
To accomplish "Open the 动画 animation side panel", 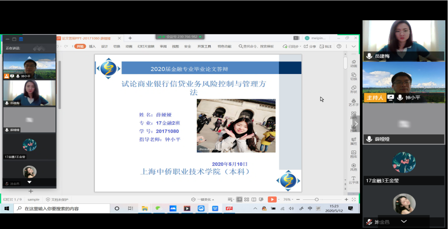I will pos(354,63).
